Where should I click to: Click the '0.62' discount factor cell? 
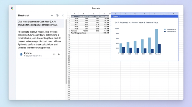pyautogui.click(x=94, y=31)
